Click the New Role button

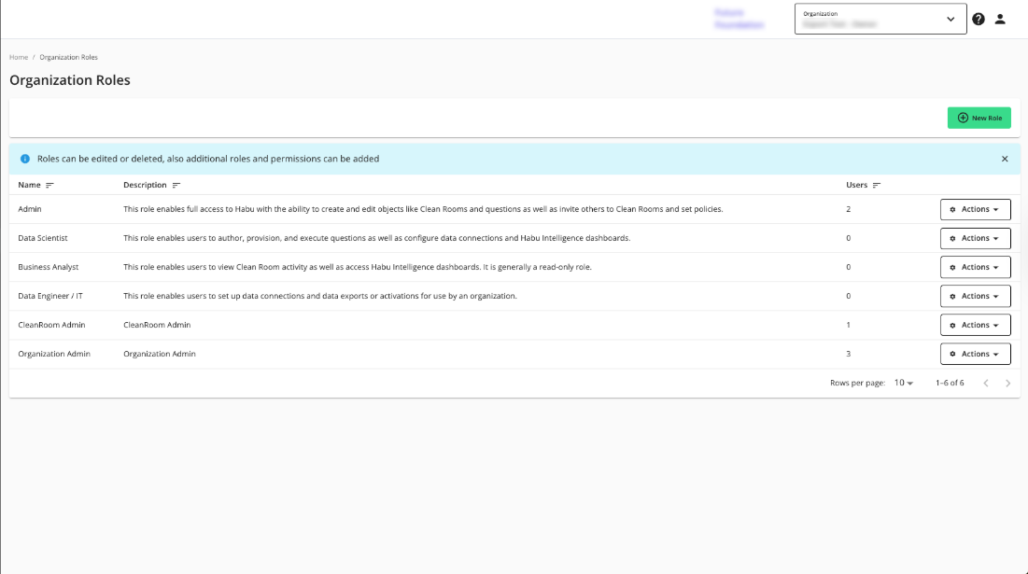click(979, 118)
